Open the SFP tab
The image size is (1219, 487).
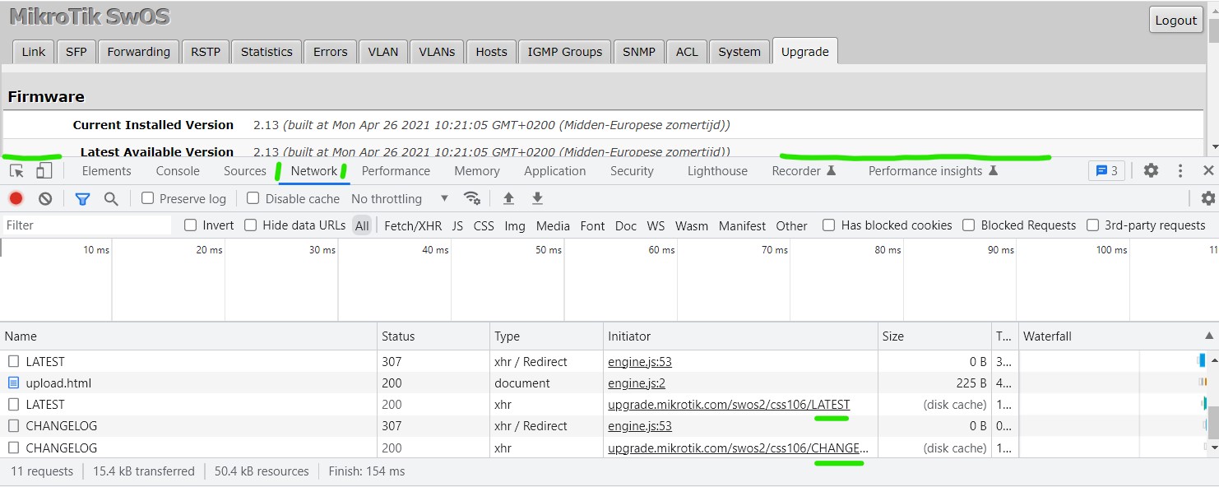click(76, 52)
